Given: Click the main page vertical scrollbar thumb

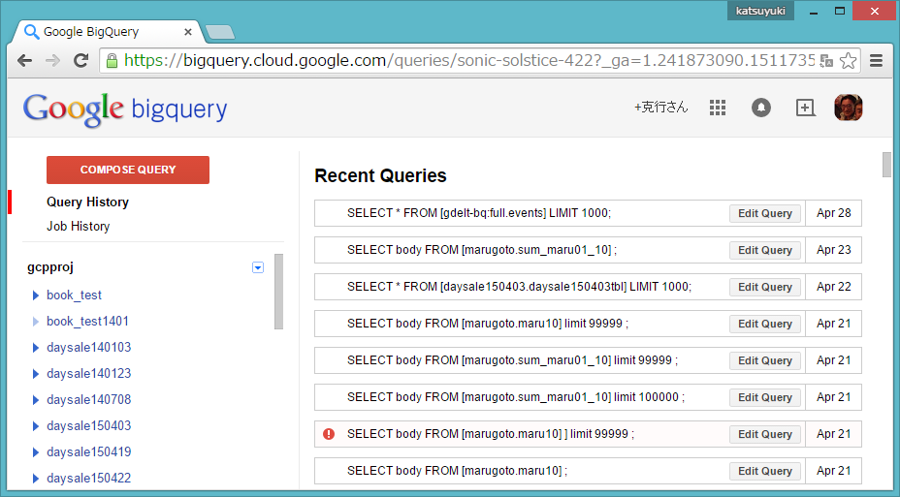Looking at the screenshot, I should pyautogui.click(x=886, y=165).
